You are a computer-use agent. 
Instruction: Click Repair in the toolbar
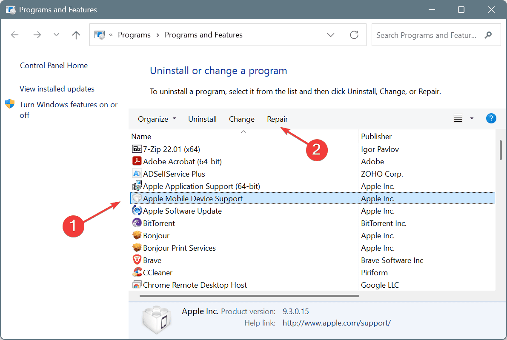(277, 119)
